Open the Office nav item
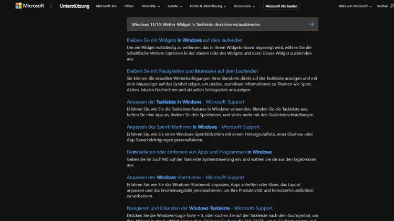394x221 pixels. [129, 6]
